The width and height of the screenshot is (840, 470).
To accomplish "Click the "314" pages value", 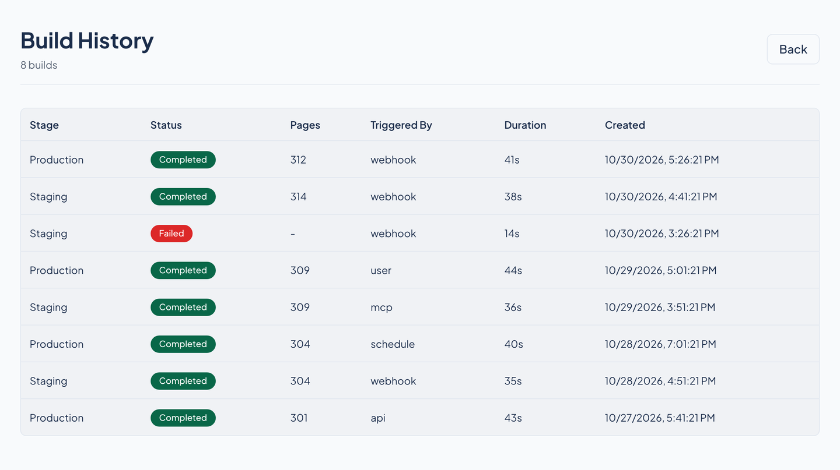I will pyautogui.click(x=299, y=197).
